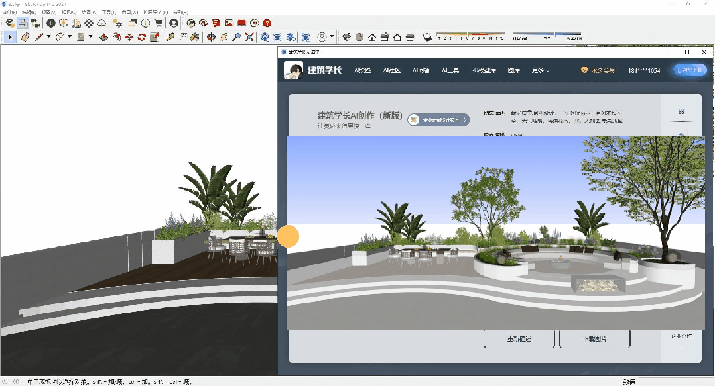
Task: Switch to Right view icon
Action: (x=385, y=37)
